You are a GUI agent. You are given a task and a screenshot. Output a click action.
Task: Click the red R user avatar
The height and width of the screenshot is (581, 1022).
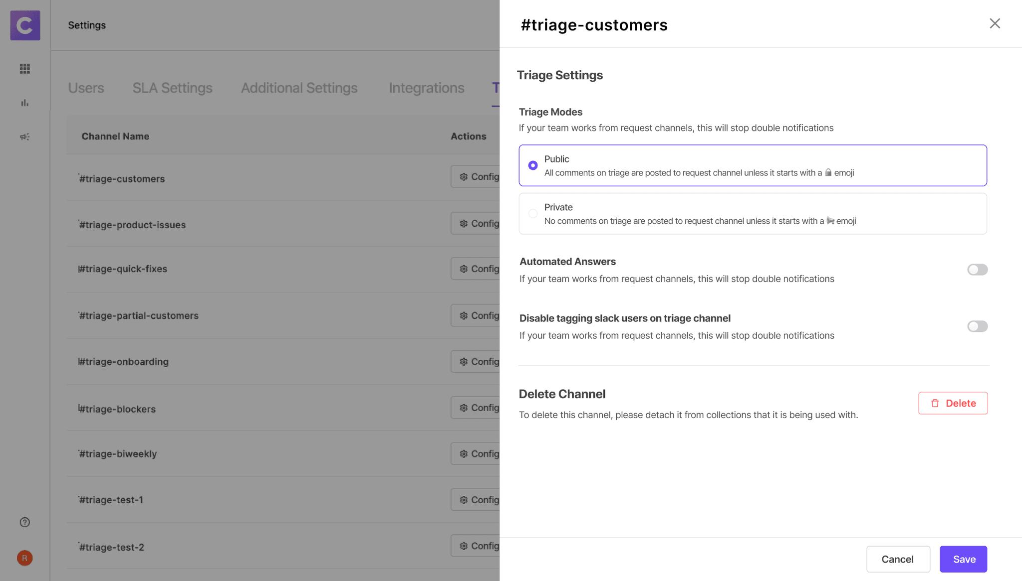click(x=25, y=558)
